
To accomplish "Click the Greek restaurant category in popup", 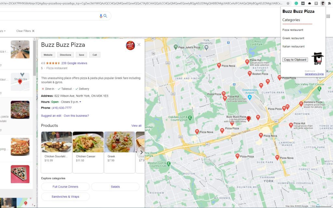I will (x=293, y=38).
